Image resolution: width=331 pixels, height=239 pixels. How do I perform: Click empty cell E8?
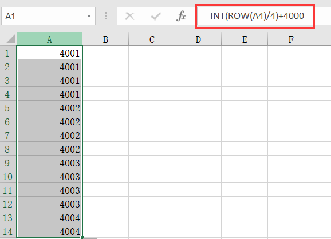(x=245, y=149)
